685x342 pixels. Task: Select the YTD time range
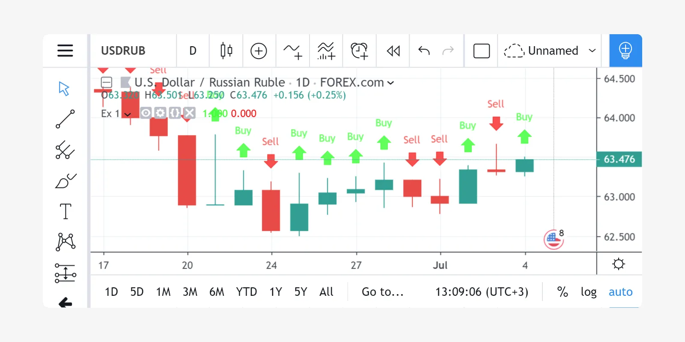pyautogui.click(x=246, y=292)
